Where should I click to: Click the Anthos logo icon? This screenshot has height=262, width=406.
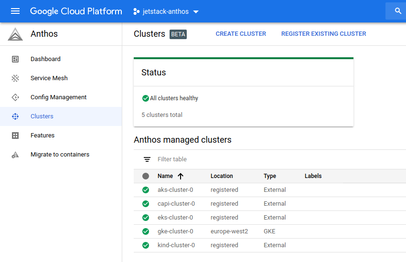tap(15, 34)
